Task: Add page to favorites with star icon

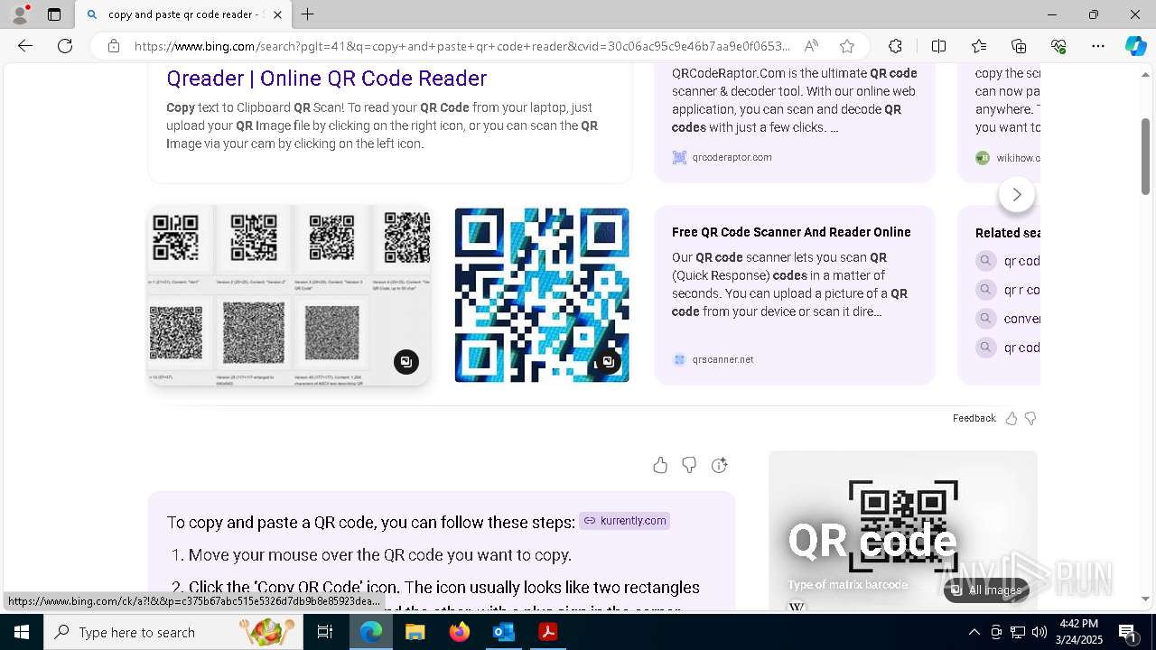Action: pyautogui.click(x=846, y=46)
